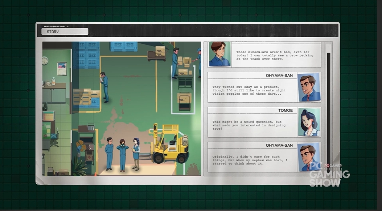Click the upper OHYAMA-SAN night vision portrait
382x211 pixels.
click(x=309, y=87)
